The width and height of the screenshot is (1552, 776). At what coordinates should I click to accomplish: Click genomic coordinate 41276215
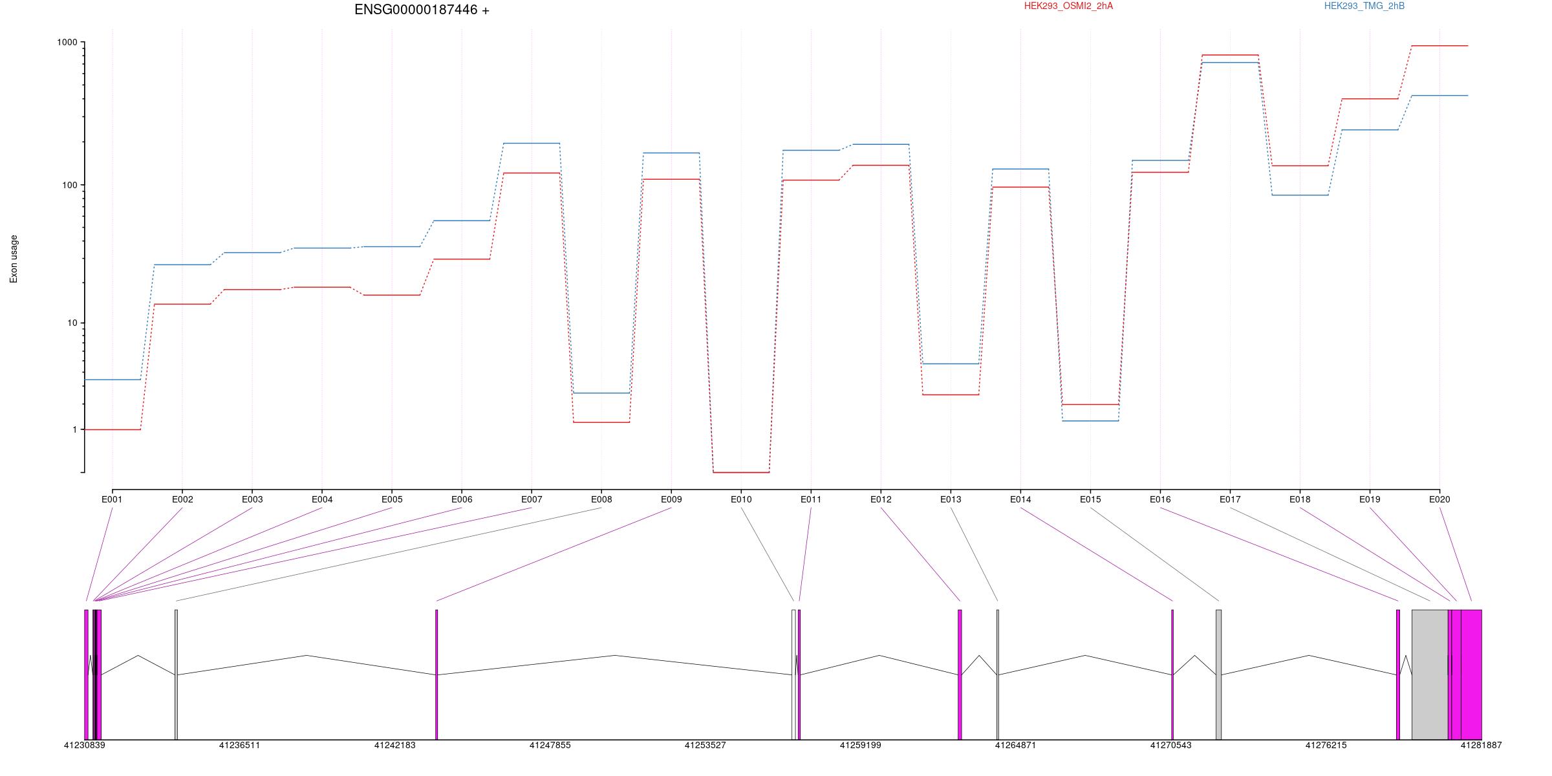(x=1326, y=746)
